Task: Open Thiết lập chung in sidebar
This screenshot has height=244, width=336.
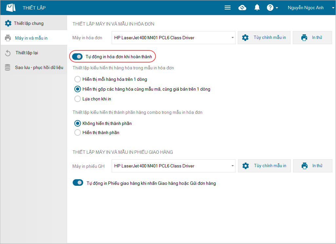Action: tap(28, 24)
